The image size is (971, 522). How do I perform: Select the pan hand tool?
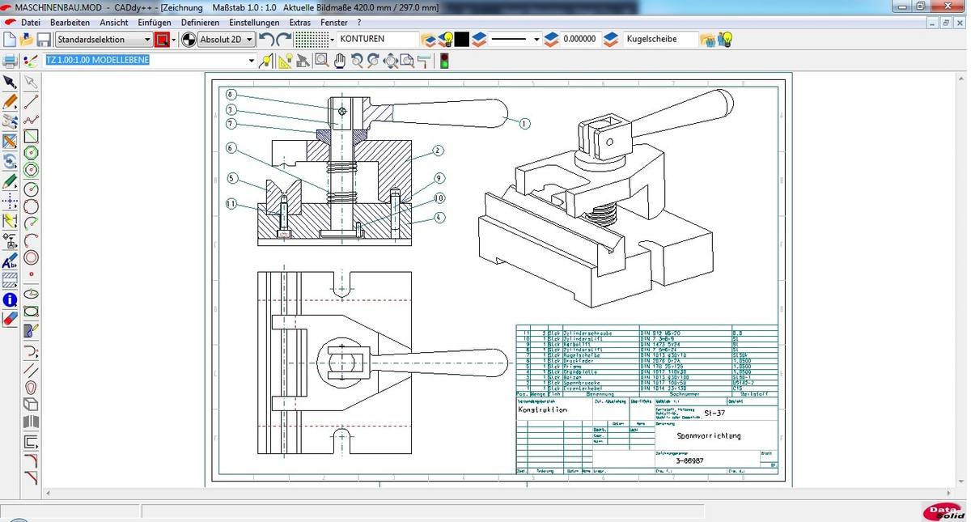340,61
